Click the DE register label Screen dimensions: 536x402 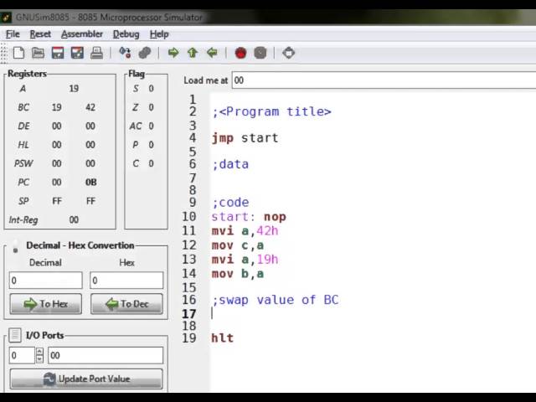[23, 126]
